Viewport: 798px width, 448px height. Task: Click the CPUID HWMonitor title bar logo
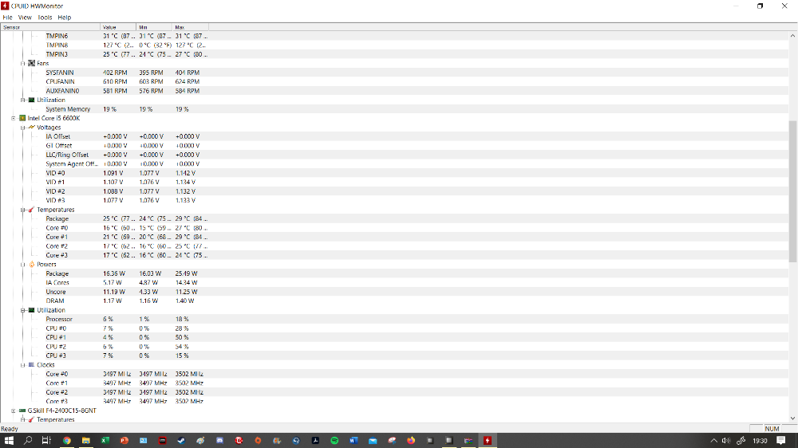5,6
